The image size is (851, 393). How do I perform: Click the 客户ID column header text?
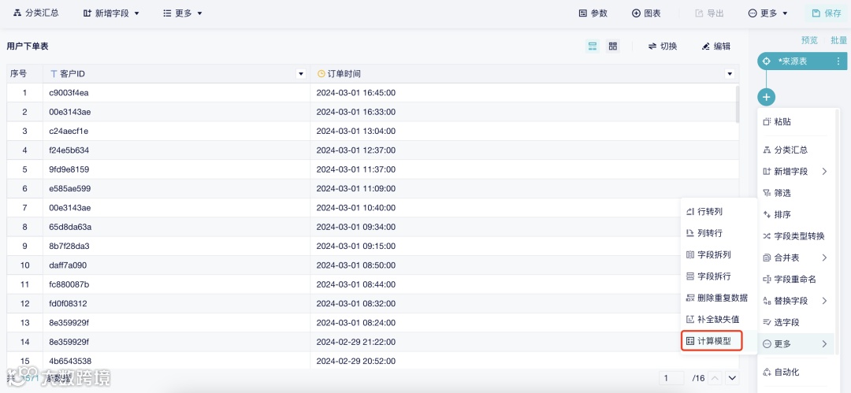(x=72, y=73)
